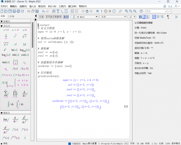Toggle italic formatting
Viewport: 181px width, 145px height.
[x=145, y=17]
